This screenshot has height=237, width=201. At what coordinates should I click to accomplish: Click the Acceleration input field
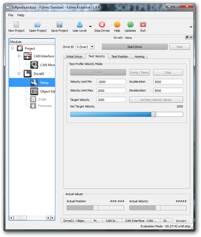point(168,82)
